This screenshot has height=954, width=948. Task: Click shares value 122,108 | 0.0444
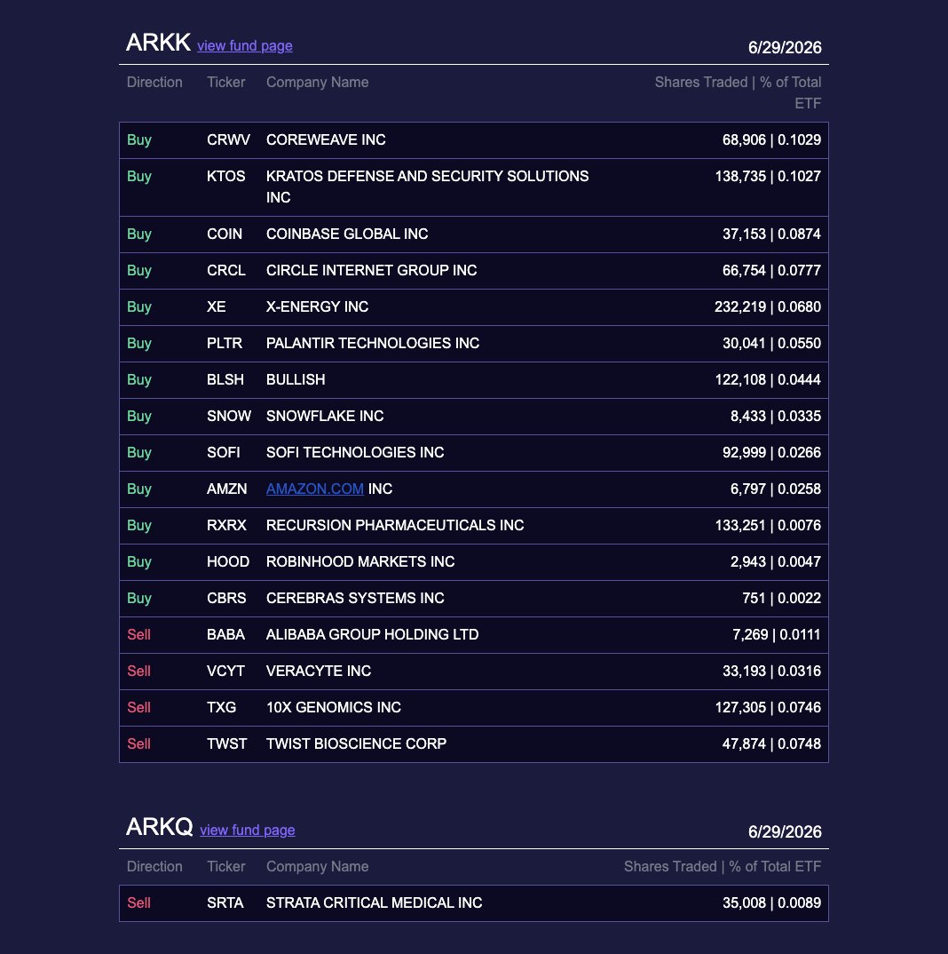point(768,380)
